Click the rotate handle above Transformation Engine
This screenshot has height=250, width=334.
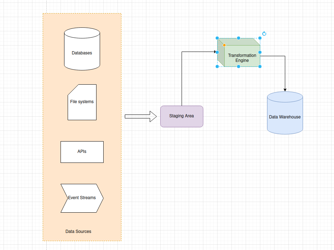(x=264, y=34)
